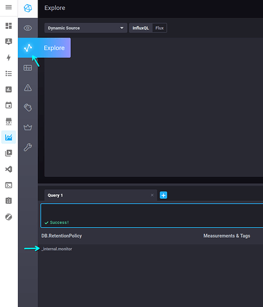Screen dimensions: 263x307
Task: Close the Query 1 tab
Action: coord(152,195)
